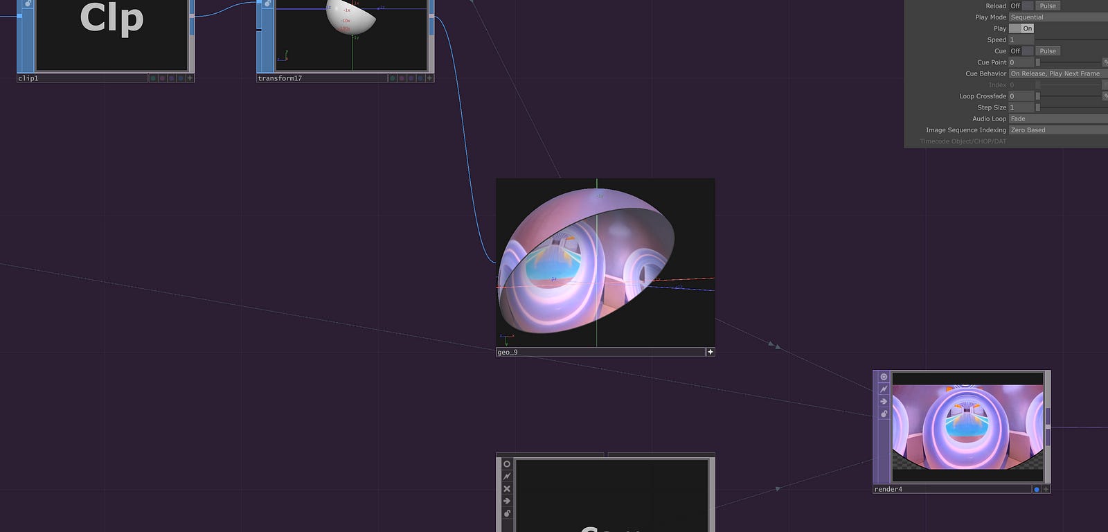
Task: Toggle the lock flag on transform17 node
Action: point(268,3)
